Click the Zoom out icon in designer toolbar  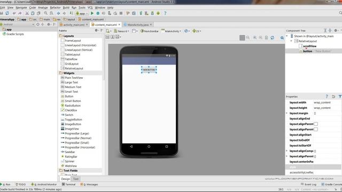[x=260, y=38]
